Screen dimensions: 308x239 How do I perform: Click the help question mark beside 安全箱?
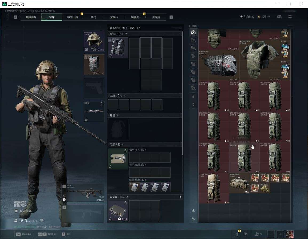point(127,197)
